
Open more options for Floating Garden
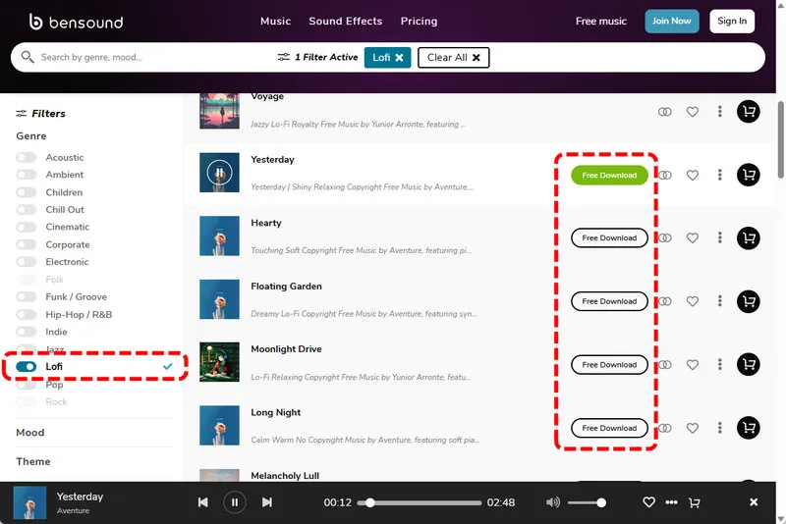[x=720, y=301]
